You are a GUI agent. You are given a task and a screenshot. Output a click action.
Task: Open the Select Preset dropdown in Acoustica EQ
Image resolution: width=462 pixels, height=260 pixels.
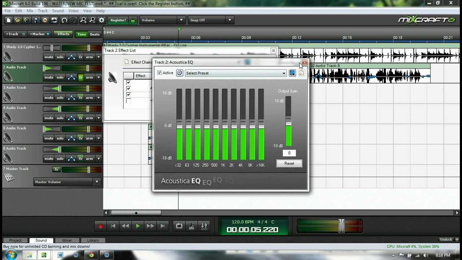[x=236, y=73]
